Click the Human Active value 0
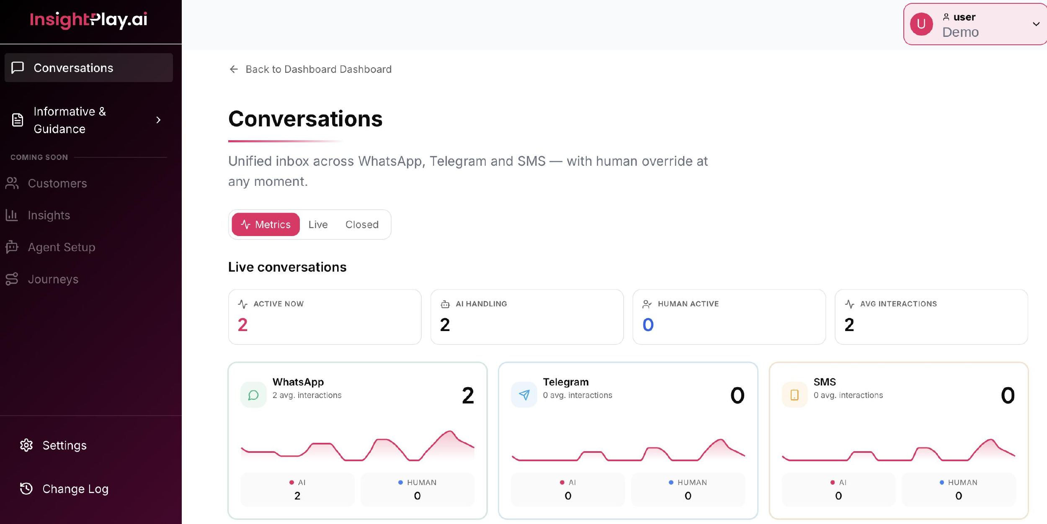1047x524 pixels. coord(648,325)
